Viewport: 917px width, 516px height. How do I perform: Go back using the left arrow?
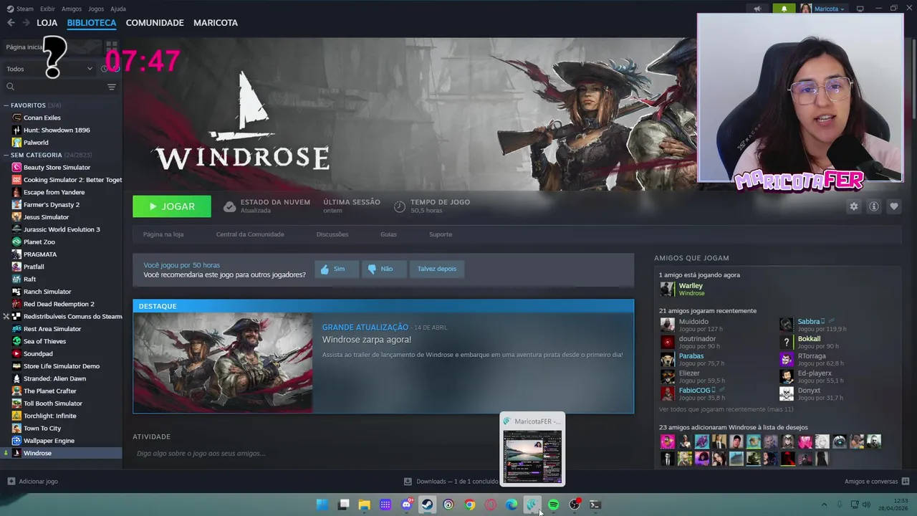coord(11,23)
